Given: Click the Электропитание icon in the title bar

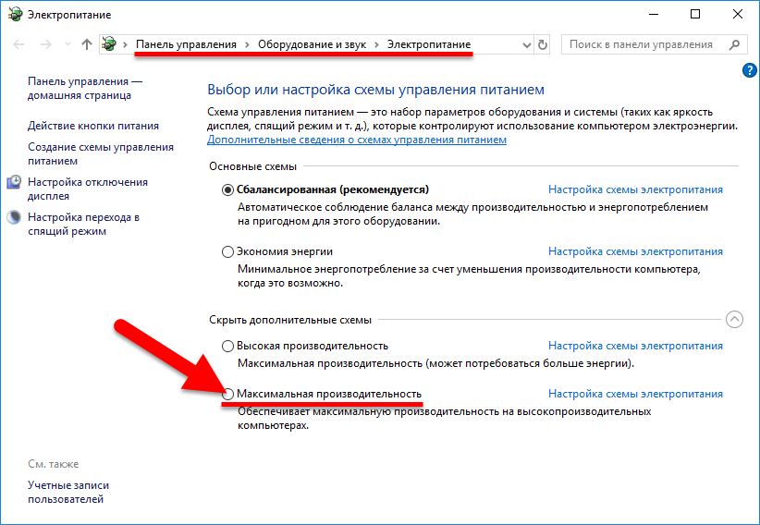Looking at the screenshot, I should click(x=14, y=14).
